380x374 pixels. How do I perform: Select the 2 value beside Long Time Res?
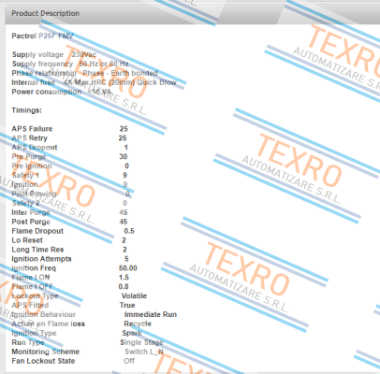point(124,250)
